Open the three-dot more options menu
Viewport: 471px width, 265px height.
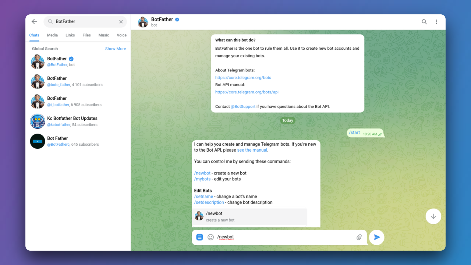(436, 22)
